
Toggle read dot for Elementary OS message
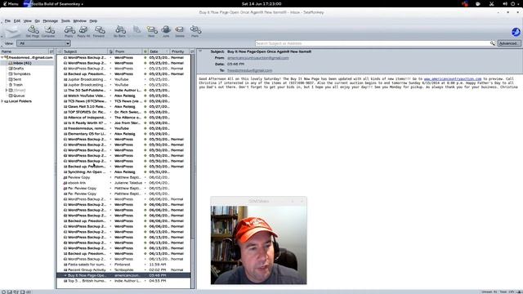click(145, 134)
